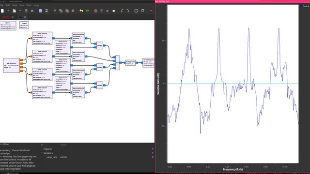Image resolution: width=310 pixels, height=174 pixels.
Task: Select the Options block
Action: pyautogui.click(x=8, y=26)
